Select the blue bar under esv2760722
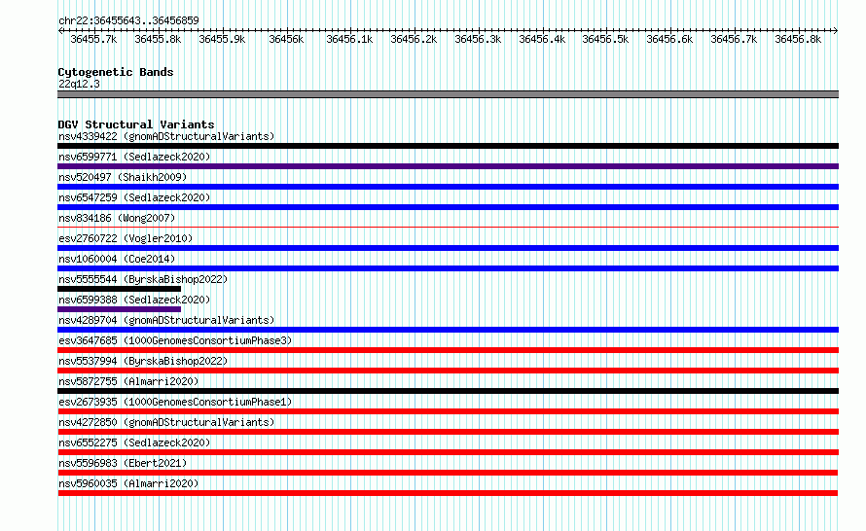The image size is (866, 531). [448, 248]
